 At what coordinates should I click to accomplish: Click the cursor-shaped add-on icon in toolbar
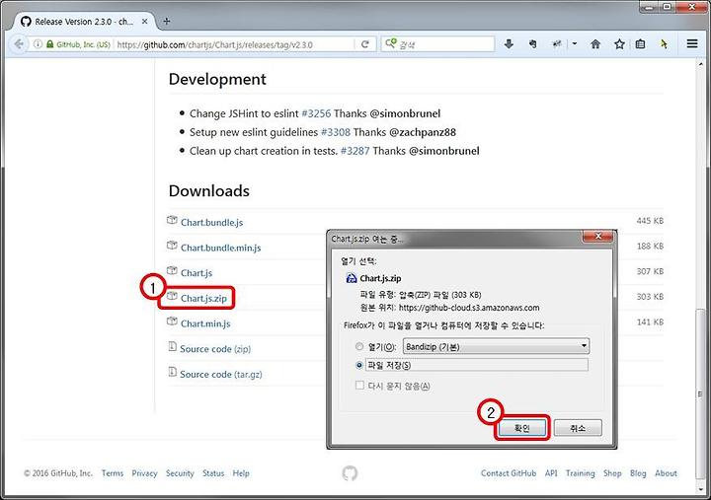(x=664, y=44)
